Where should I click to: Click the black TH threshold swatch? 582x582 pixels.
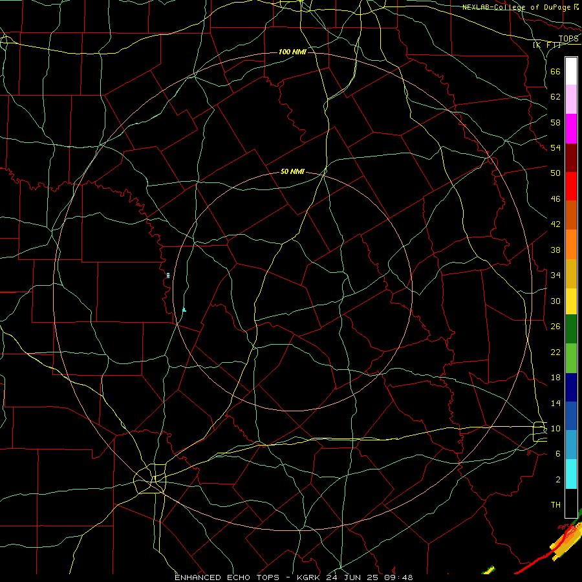click(571, 503)
